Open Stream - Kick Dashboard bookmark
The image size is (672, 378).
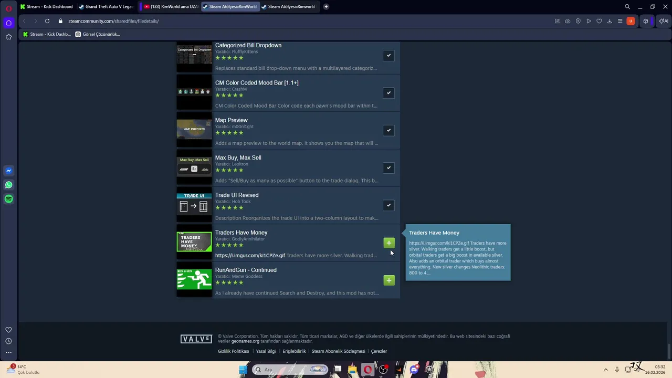[x=47, y=34]
